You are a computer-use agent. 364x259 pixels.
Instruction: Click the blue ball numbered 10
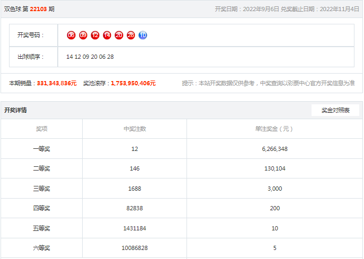pos(143,35)
